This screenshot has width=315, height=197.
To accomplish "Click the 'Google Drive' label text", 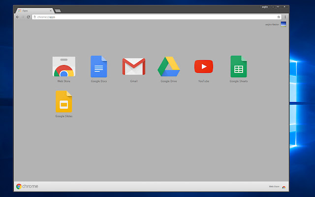I will tap(169, 81).
